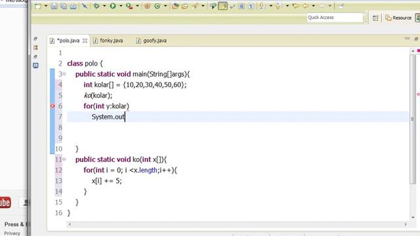The image size is (420, 236).
Task: Click the Save All toolbar icon
Action: coord(64,6)
